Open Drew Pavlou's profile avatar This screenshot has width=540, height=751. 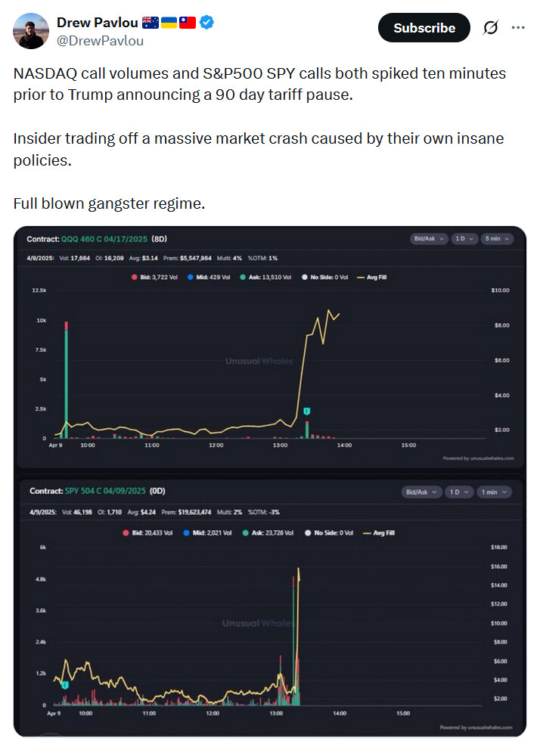tap(31, 31)
